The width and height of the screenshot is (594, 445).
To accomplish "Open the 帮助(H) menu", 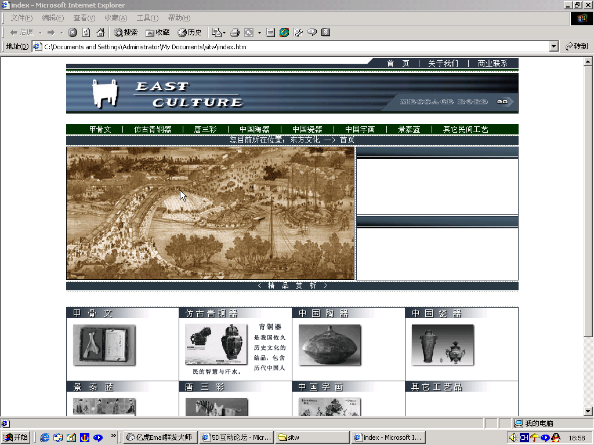I will pyautogui.click(x=179, y=18).
